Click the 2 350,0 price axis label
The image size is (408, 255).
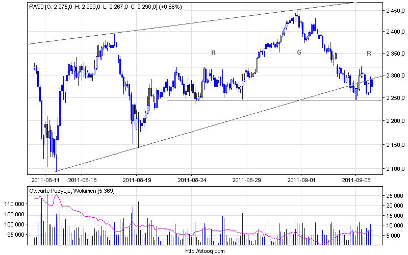[395, 54]
